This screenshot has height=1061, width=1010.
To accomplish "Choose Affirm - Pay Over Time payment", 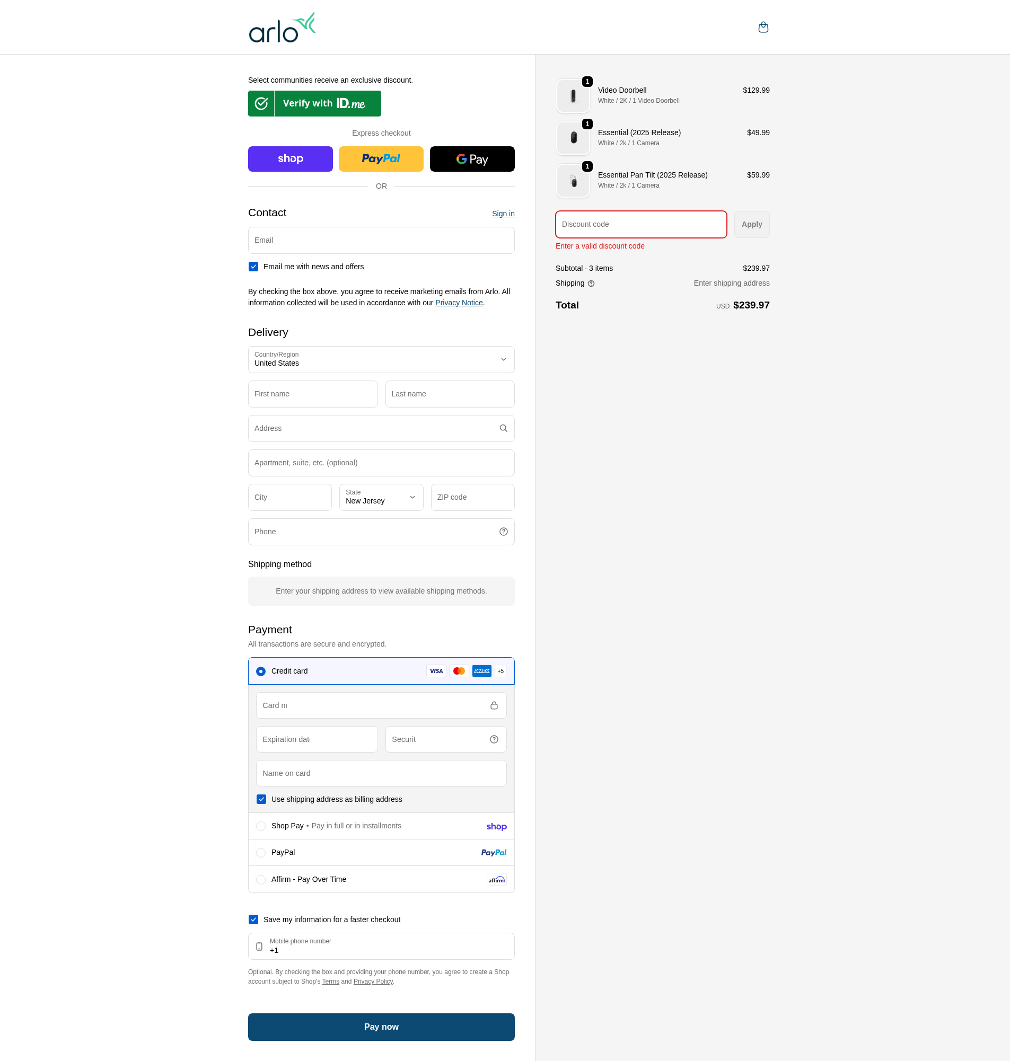I will click(x=261, y=879).
